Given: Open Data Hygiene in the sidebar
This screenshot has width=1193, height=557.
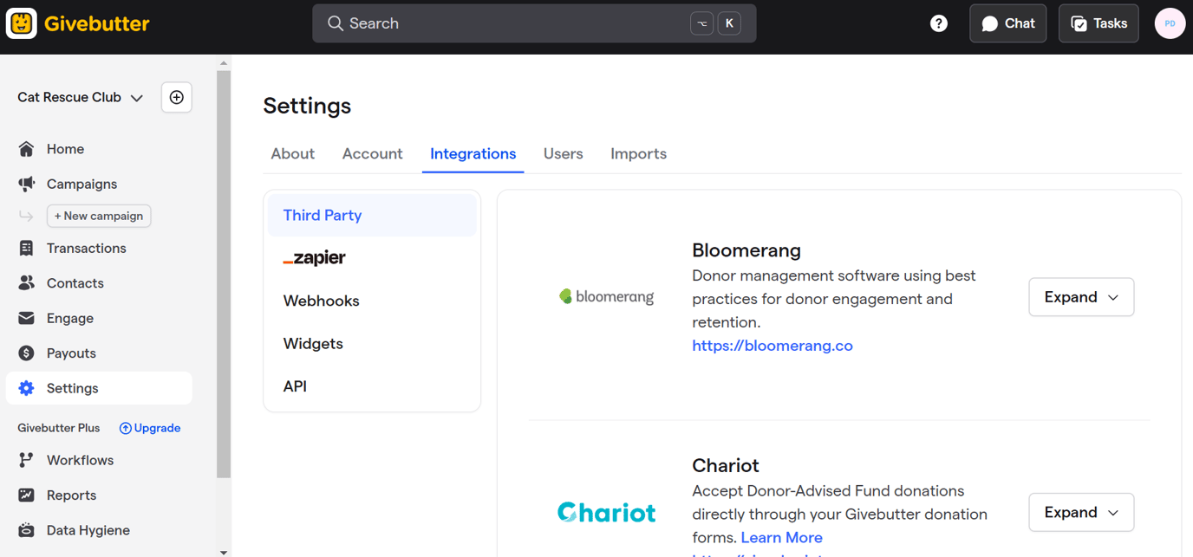Looking at the screenshot, I should pos(88,530).
